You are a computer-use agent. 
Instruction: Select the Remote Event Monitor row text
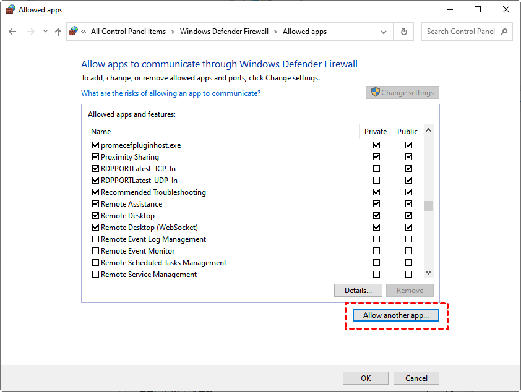coord(138,251)
